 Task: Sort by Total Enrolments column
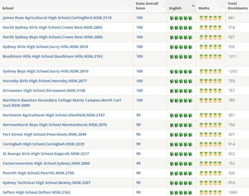point(237,6)
